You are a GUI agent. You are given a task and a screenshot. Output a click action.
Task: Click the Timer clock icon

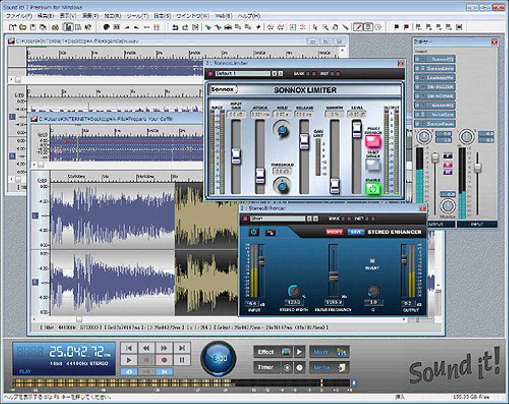coord(299,368)
